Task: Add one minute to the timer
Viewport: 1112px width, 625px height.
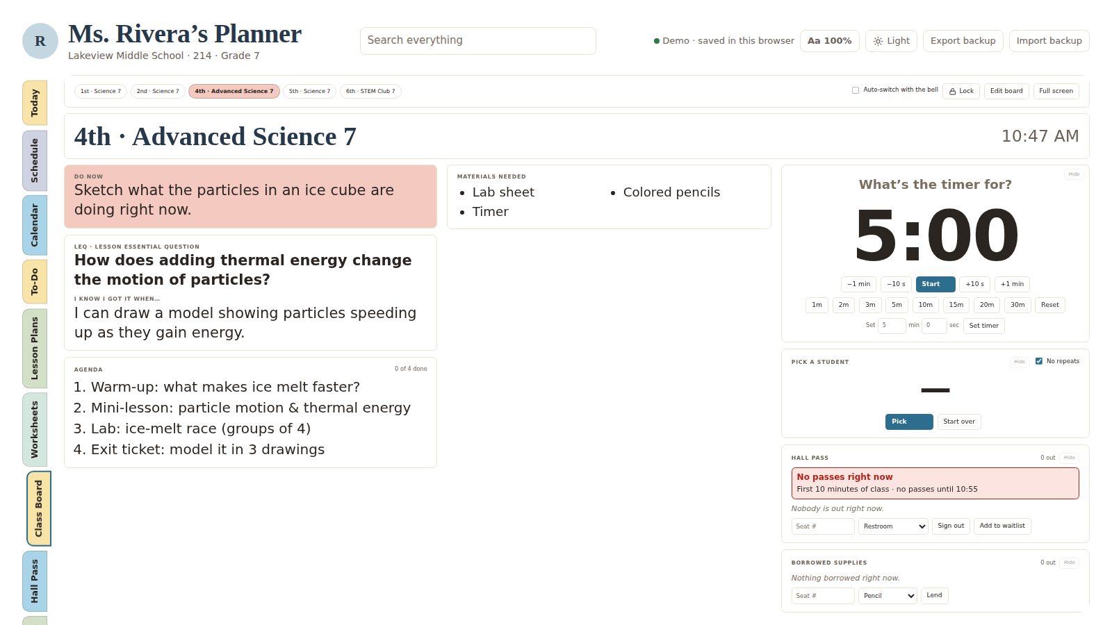Action: [x=1012, y=284]
